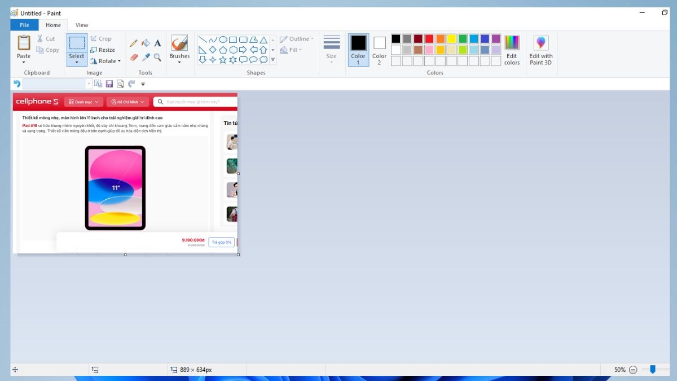Open the Paste dropdown arrow

click(24, 62)
